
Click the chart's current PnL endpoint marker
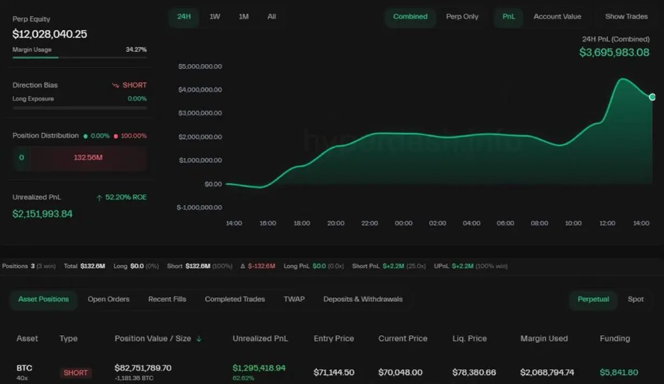(x=652, y=97)
